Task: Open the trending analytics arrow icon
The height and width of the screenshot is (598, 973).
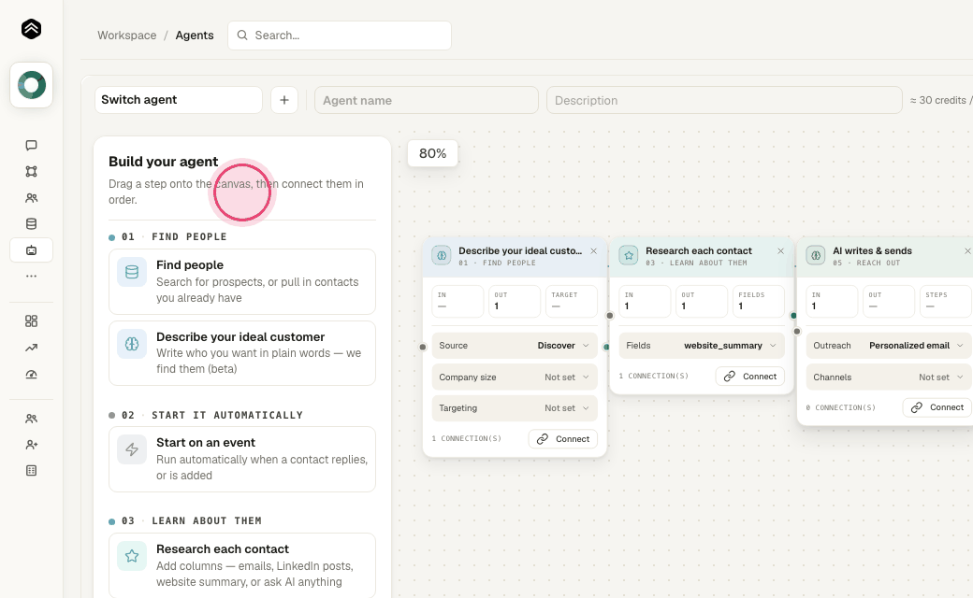Action: tap(31, 348)
